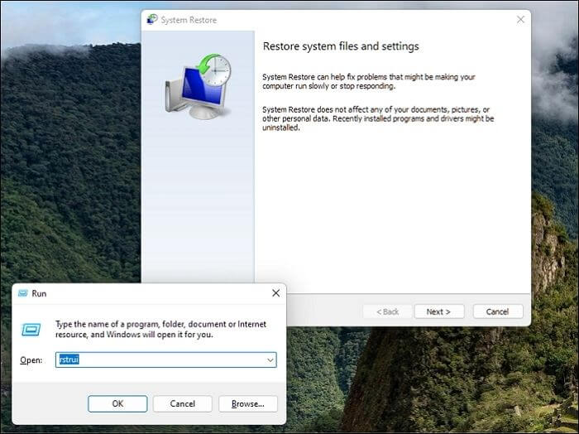Click the System Restore title bar icon
Viewport: 579px width, 434px height.
(x=151, y=19)
